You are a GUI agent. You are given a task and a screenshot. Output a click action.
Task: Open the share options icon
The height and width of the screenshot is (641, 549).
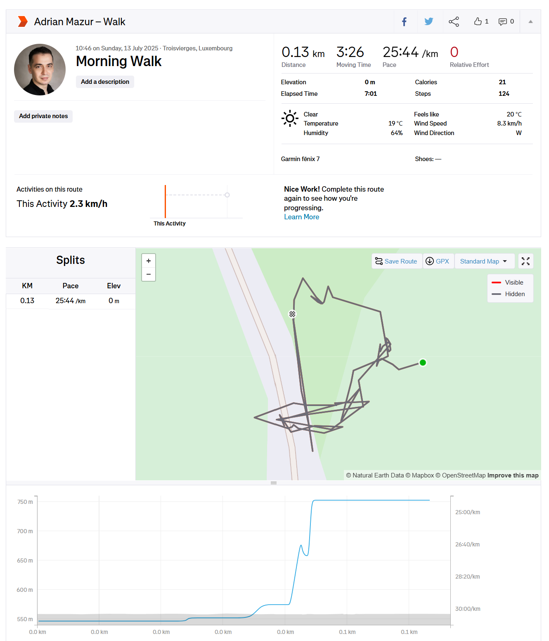pyautogui.click(x=454, y=22)
